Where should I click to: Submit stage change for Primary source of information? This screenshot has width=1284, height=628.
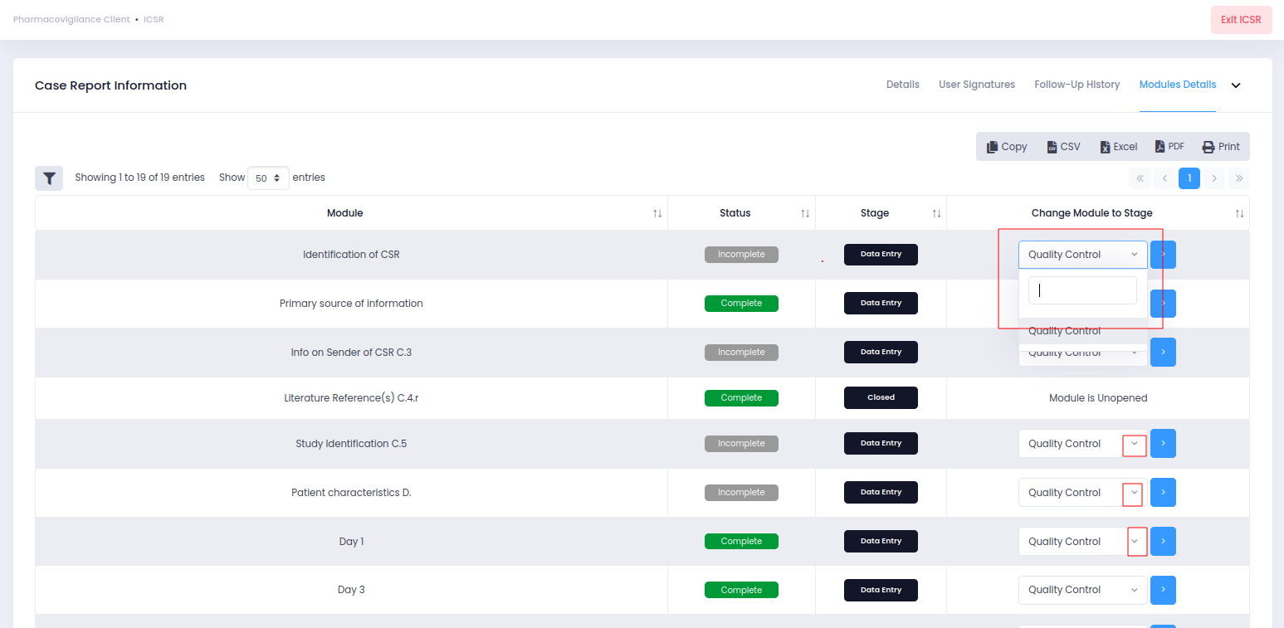(x=1163, y=304)
